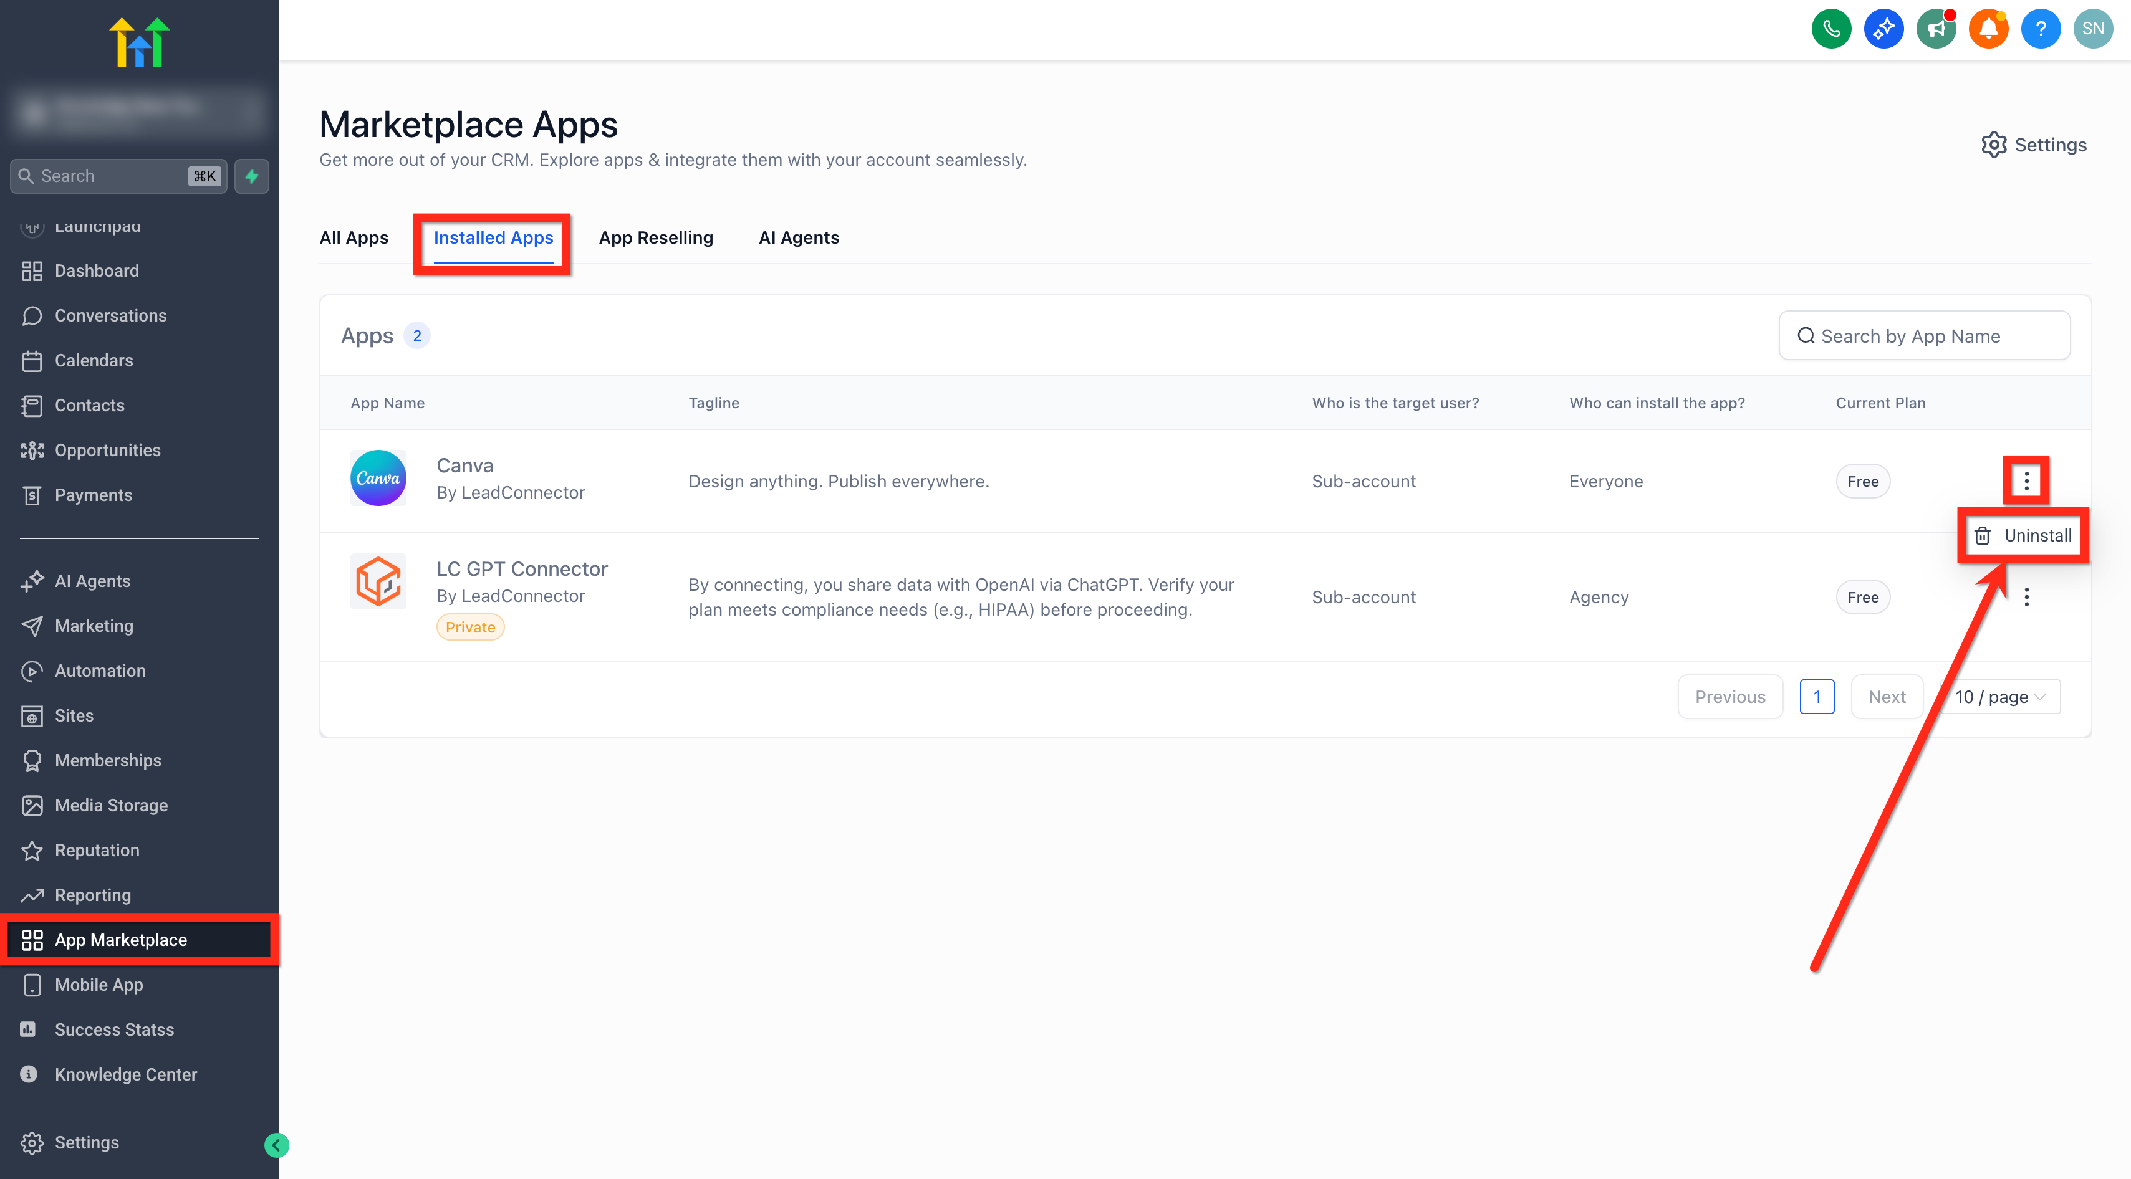
Task: Open the orange notifications bell
Action: tap(1988, 29)
